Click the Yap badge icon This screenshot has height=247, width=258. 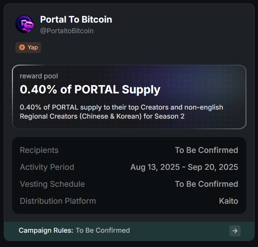[x=22, y=47]
